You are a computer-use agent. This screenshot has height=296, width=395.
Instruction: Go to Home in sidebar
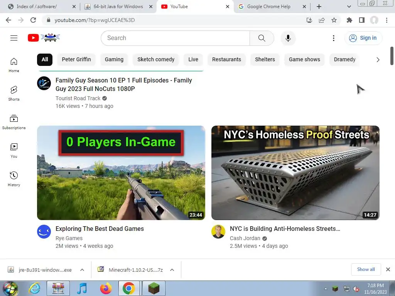click(x=14, y=65)
